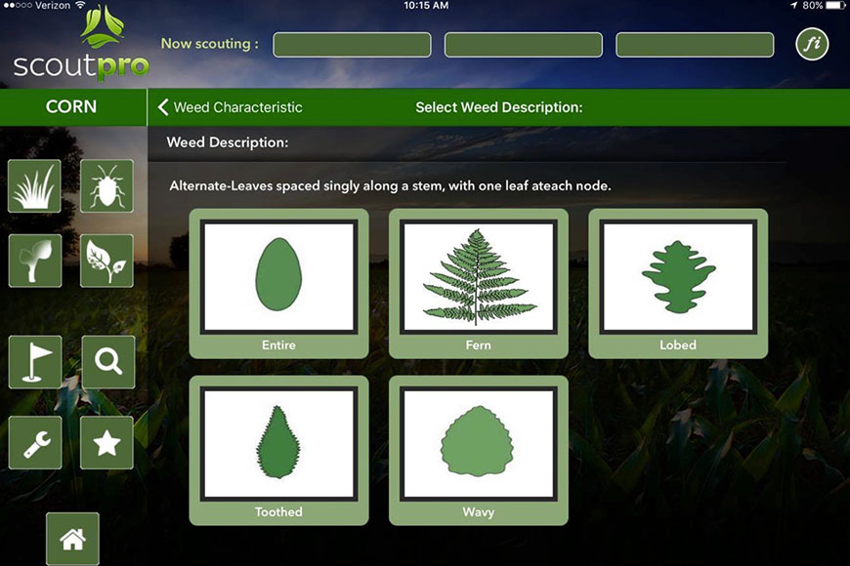
Task: Go back to Weed Characteristic
Action: point(231,107)
